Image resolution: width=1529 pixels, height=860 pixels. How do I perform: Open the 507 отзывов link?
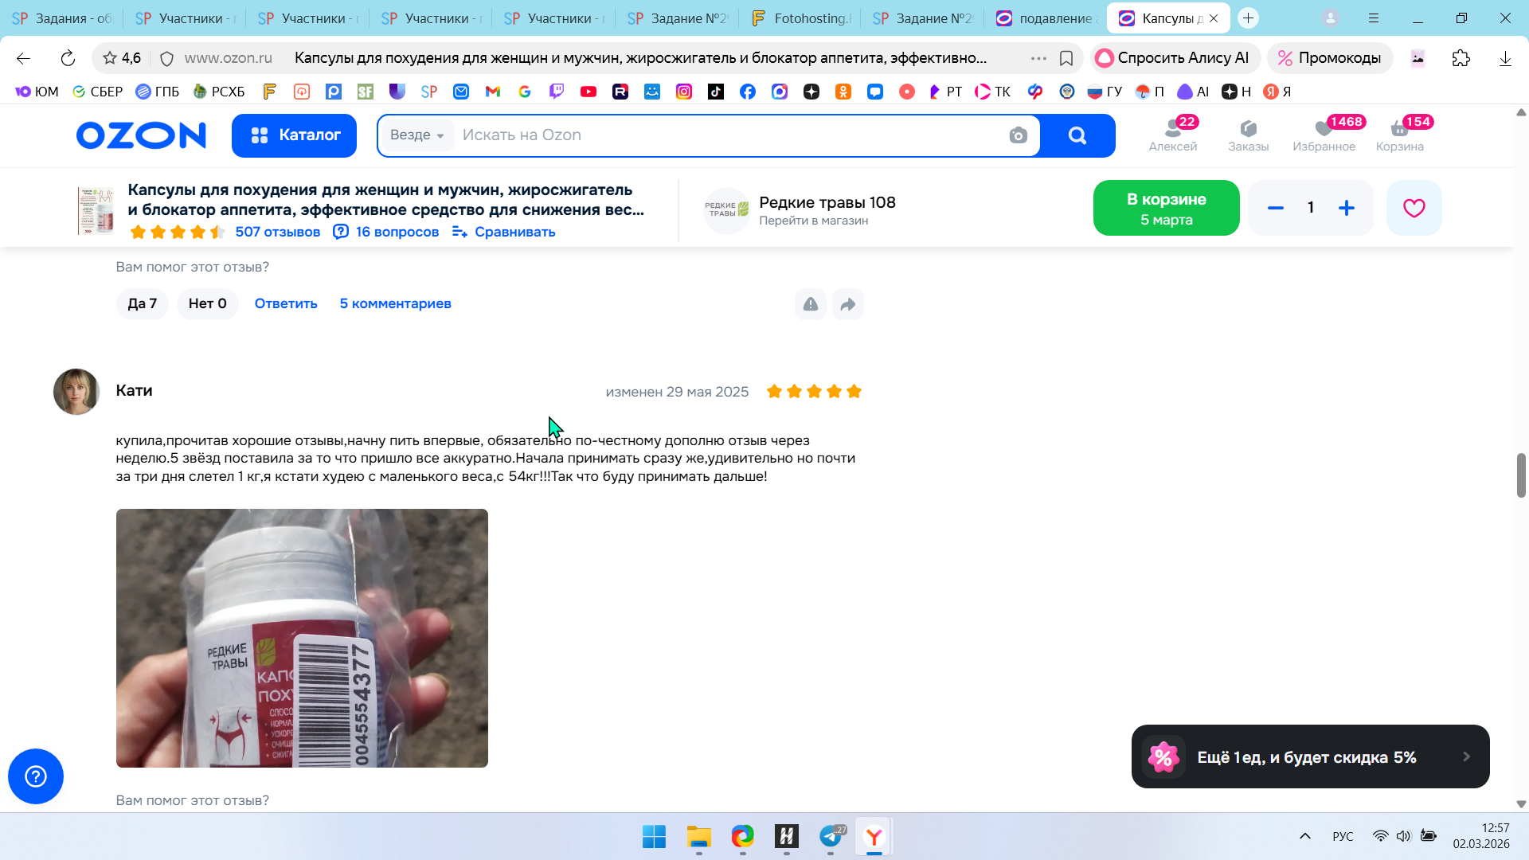pyautogui.click(x=277, y=232)
